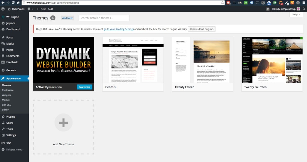
Task: Click the themes count badge 4
Action: pyautogui.click(x=53, y=18)
